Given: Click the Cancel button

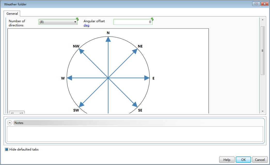Looking at the screenshot, I should [x=260, y=160].
